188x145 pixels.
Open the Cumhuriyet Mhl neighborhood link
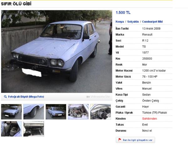point(152,22)
